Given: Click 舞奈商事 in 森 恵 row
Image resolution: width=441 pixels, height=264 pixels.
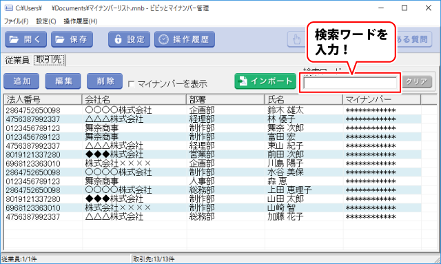Looking at the screenshot, I should pos(102,181).
